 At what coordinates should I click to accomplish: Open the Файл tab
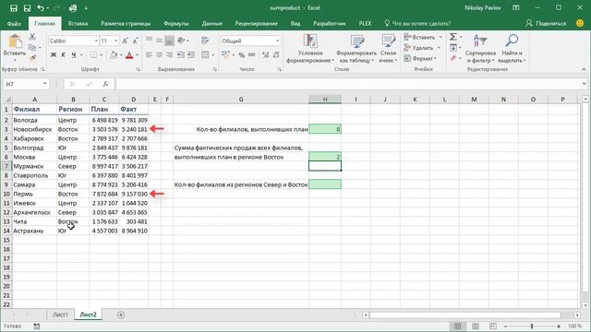tap(14, 23)
